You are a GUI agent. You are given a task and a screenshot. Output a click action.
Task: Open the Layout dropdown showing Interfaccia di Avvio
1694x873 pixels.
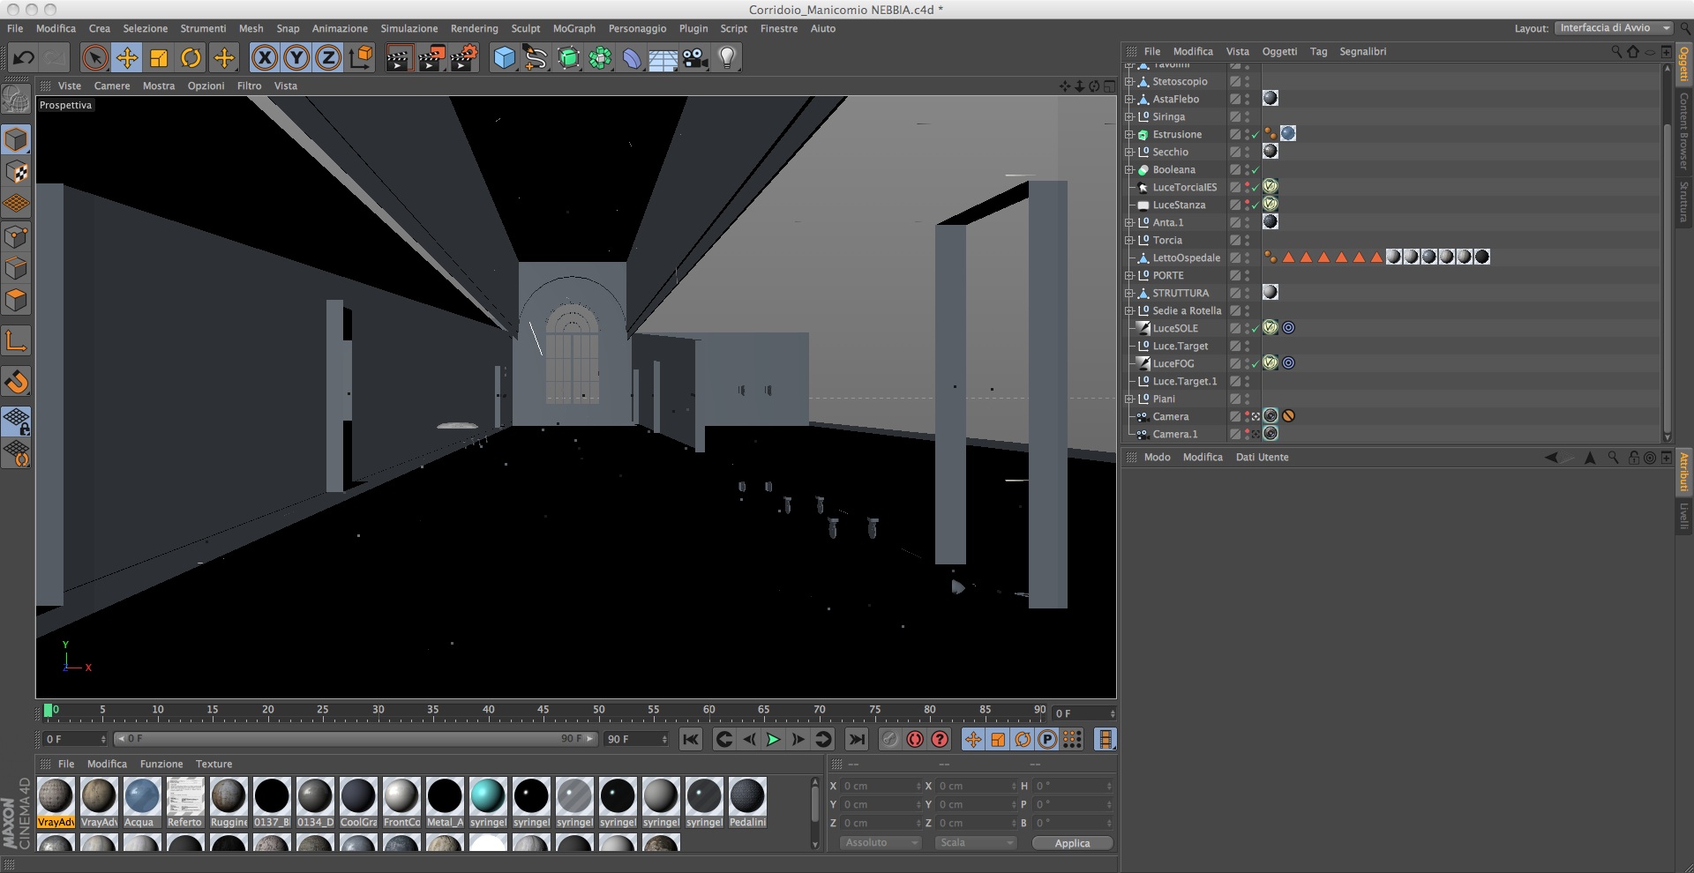click(x=1615, y=28)
